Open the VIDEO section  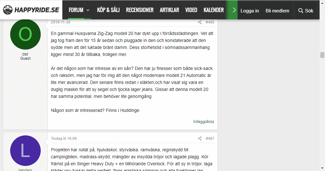click(191, 10)
